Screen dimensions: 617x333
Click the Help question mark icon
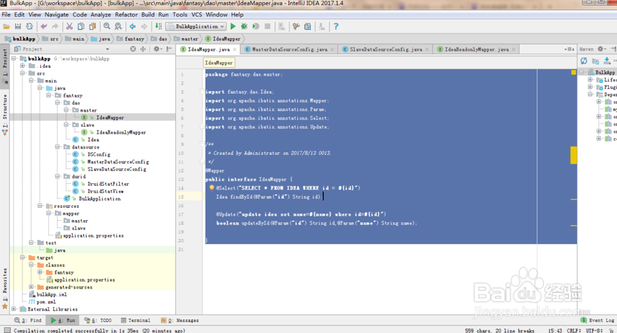pyautogui.click(x=336, y=27)
